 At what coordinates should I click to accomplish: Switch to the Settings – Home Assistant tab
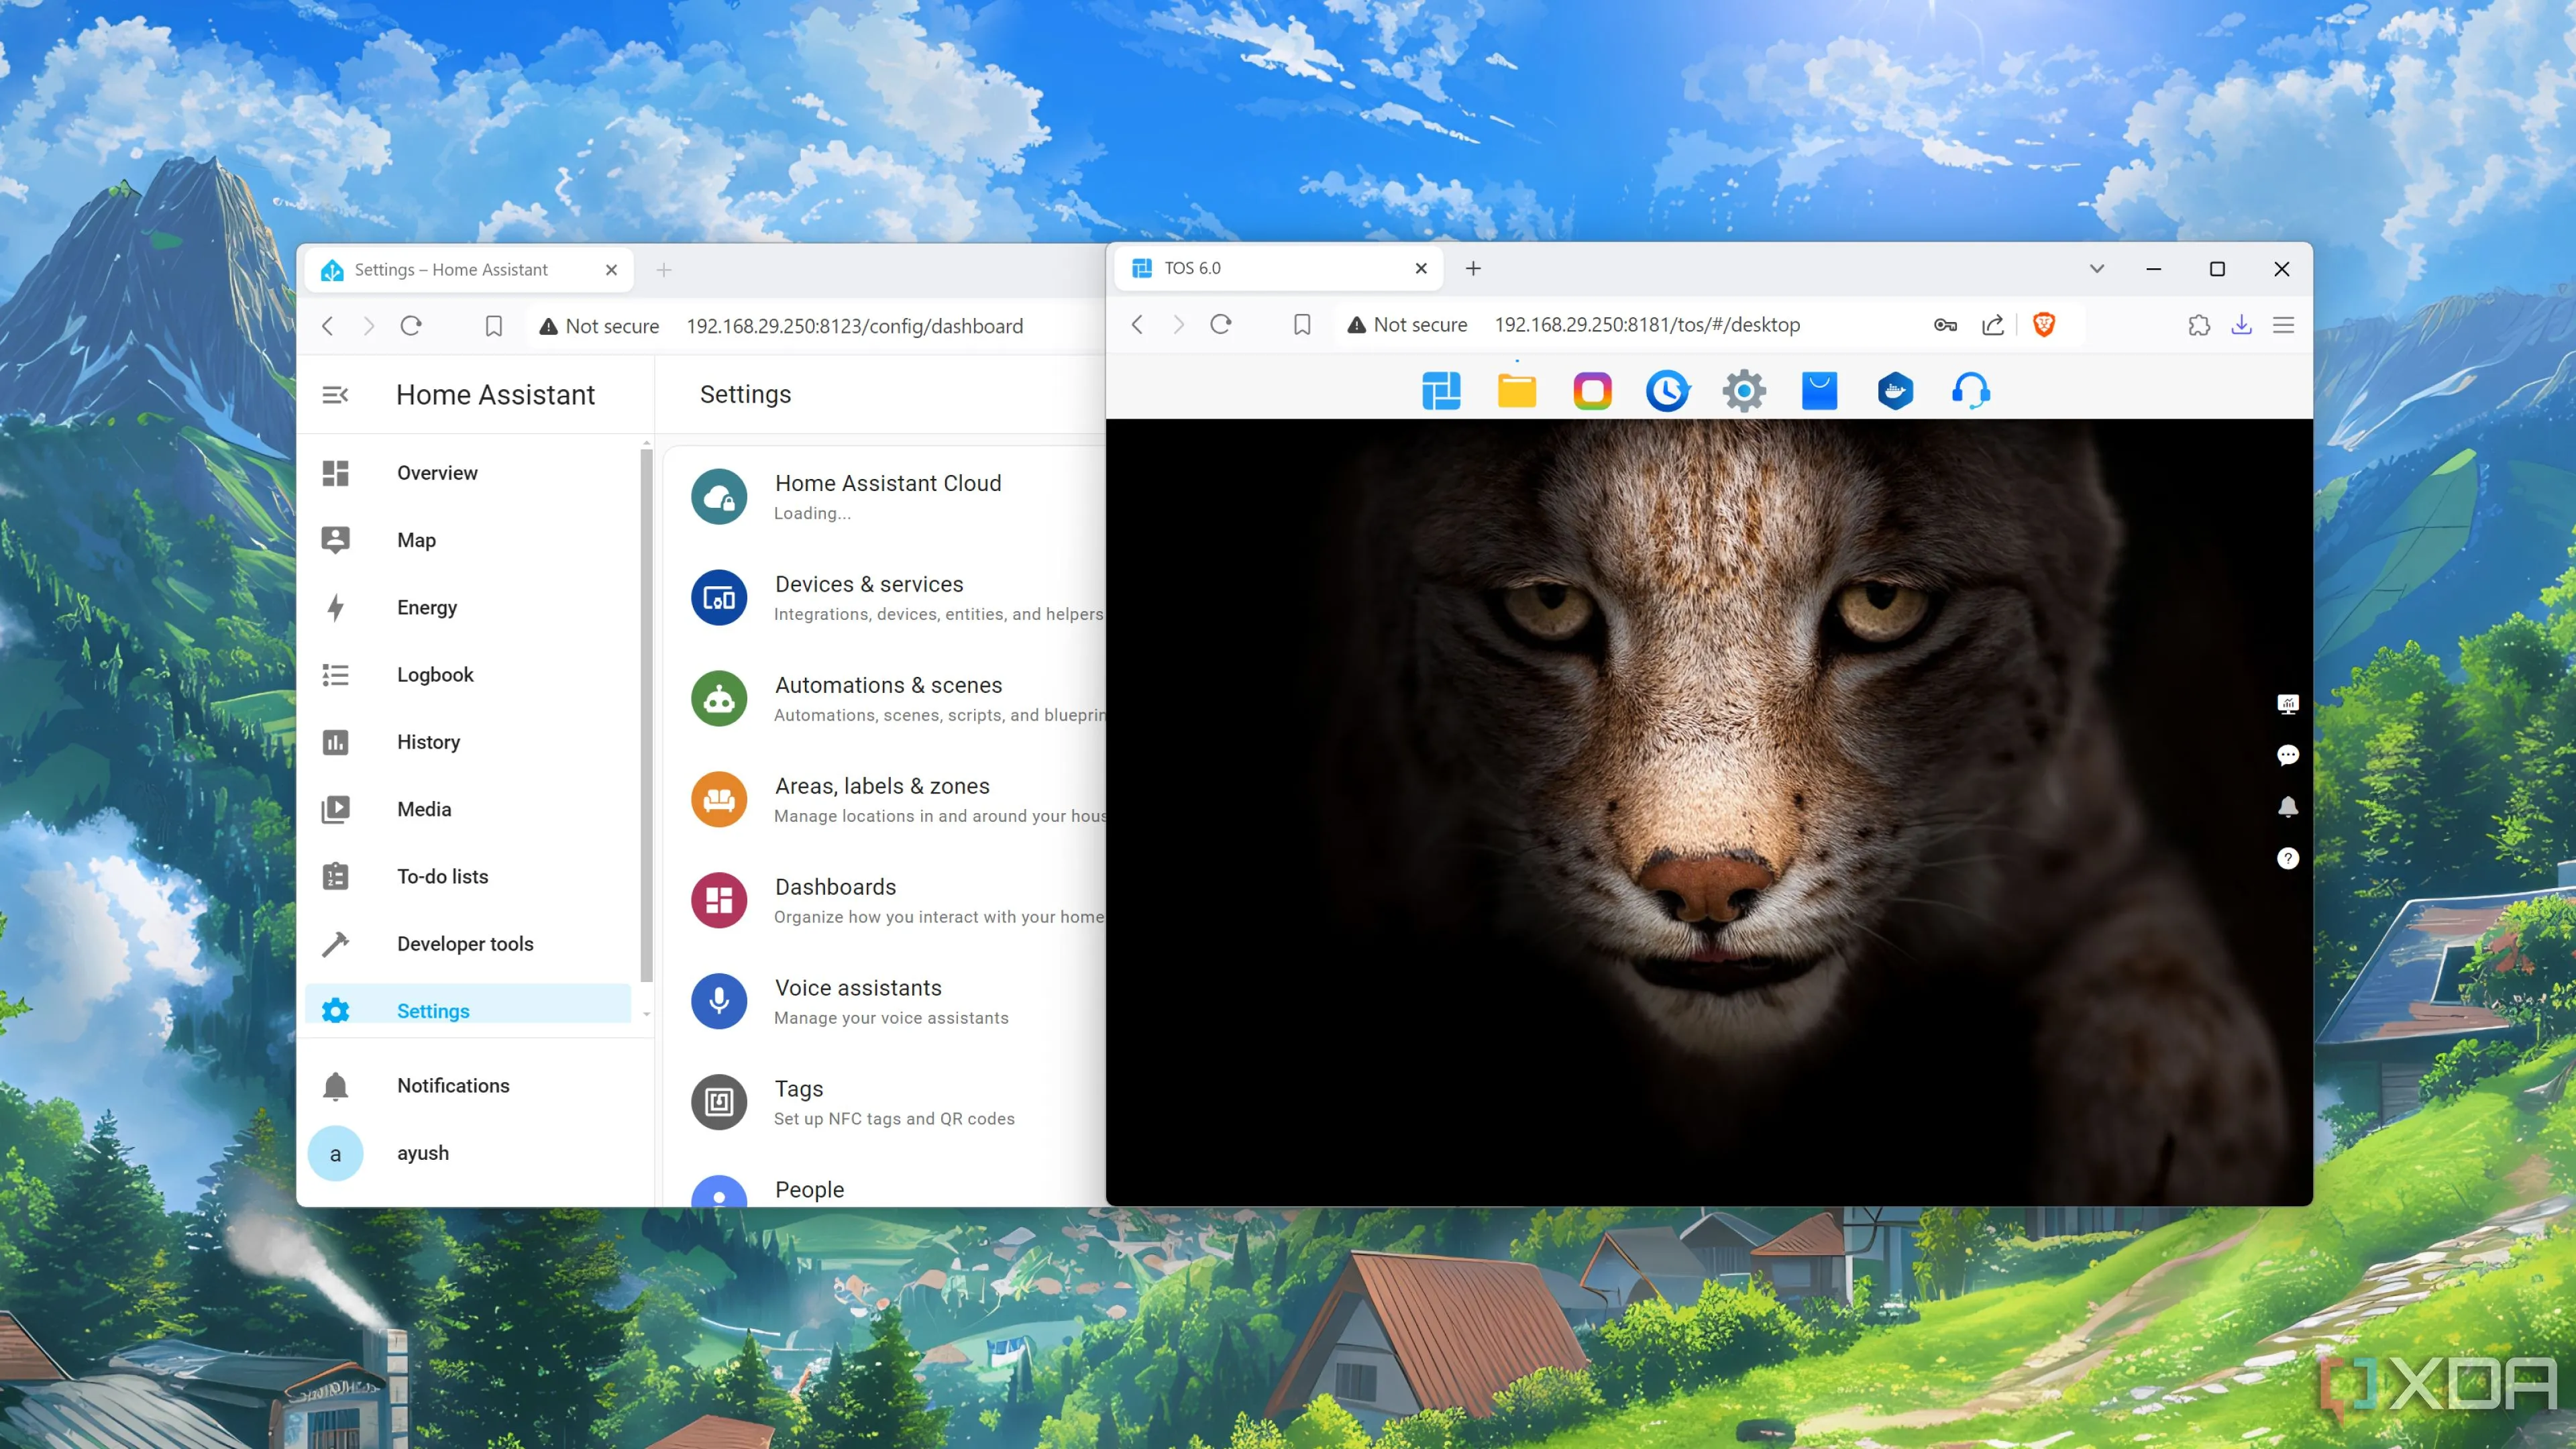451,270
